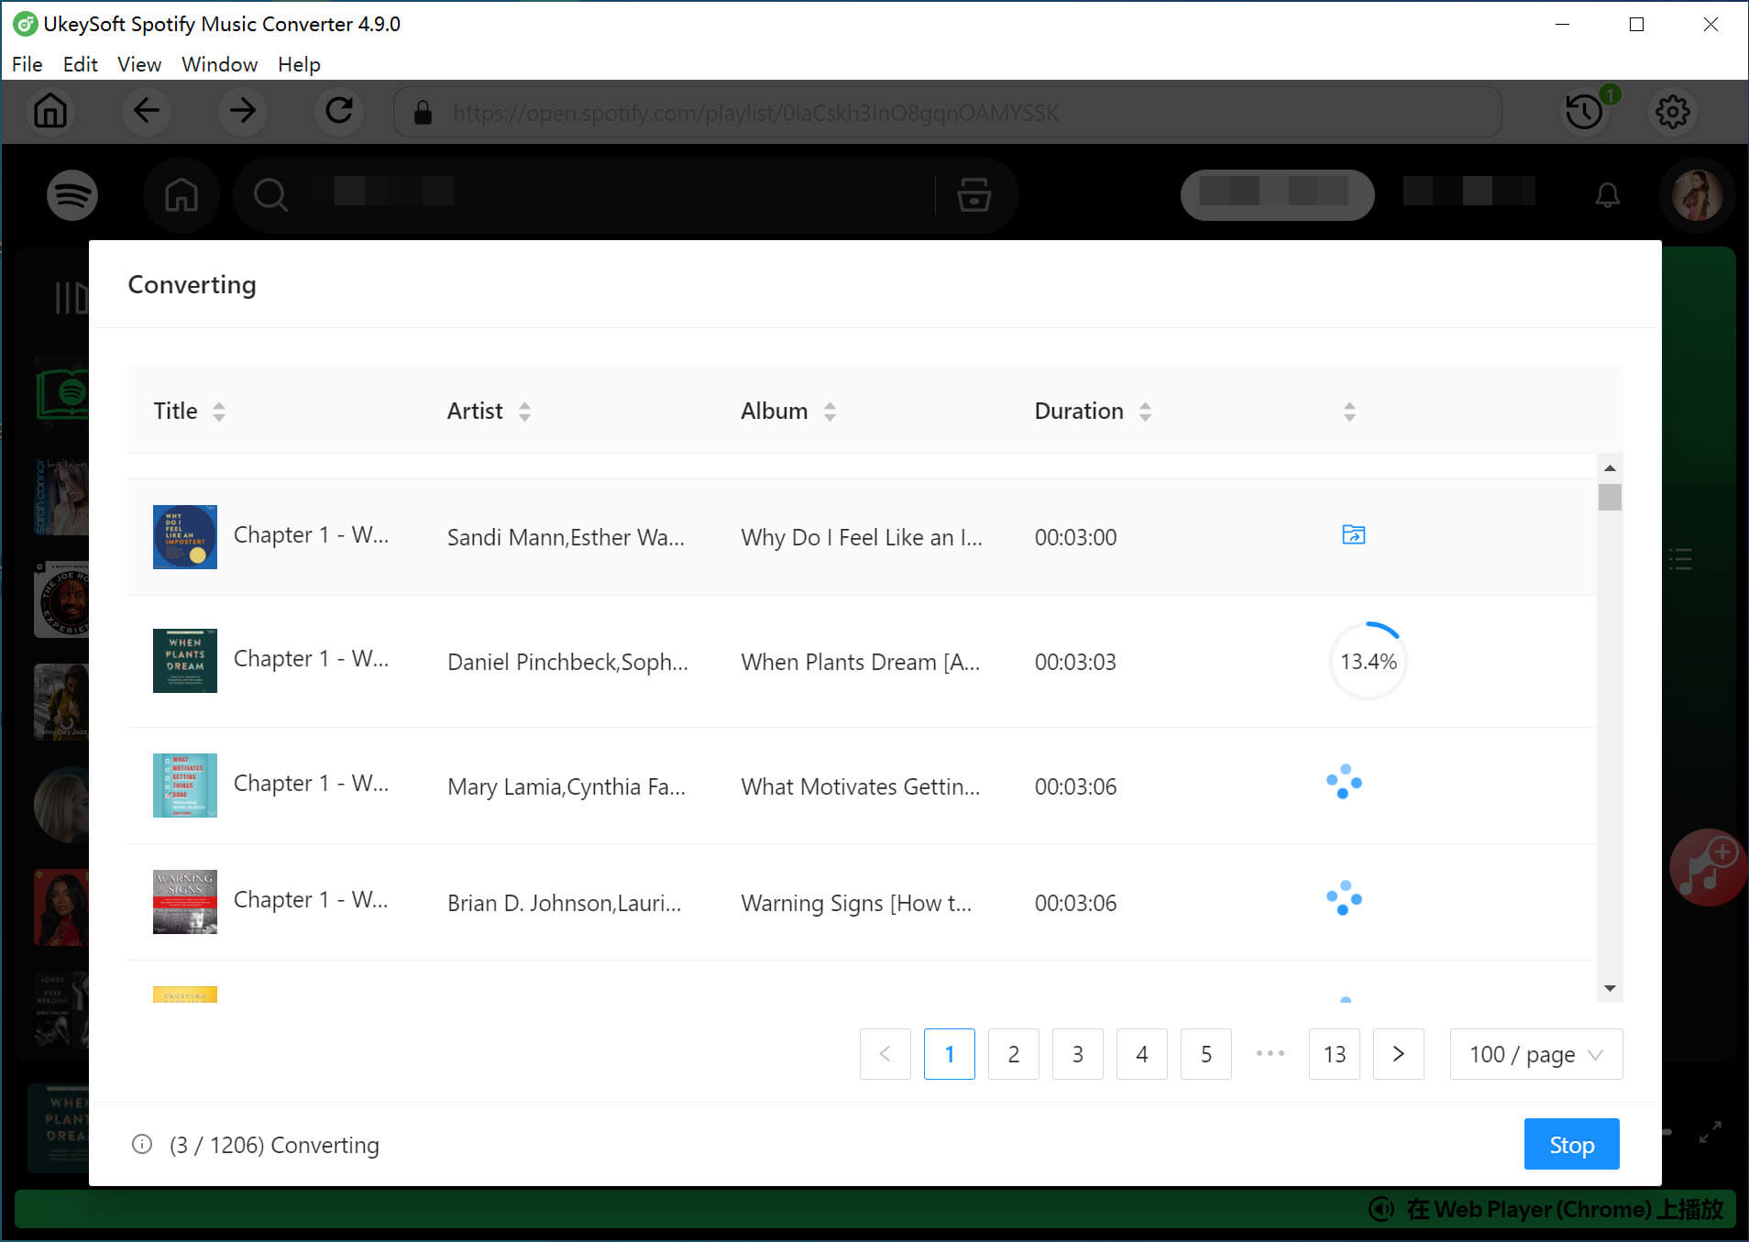Click the Spotify Browse icon beside search
Viewport: 1749px width, 1242px height.
(x=973, y=195)
